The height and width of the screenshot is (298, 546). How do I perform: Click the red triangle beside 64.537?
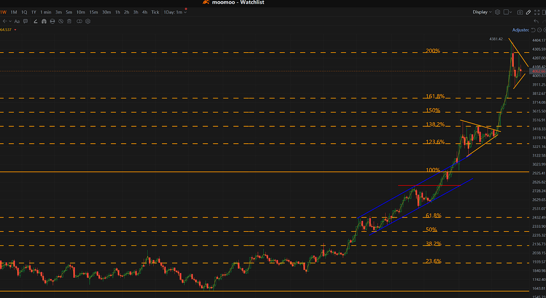[15, 30]
